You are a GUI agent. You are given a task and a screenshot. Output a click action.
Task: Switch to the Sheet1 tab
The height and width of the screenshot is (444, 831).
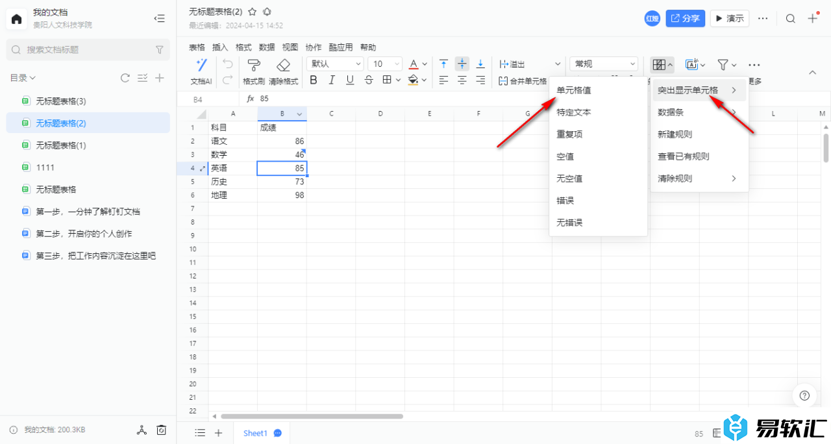(255, 433)
